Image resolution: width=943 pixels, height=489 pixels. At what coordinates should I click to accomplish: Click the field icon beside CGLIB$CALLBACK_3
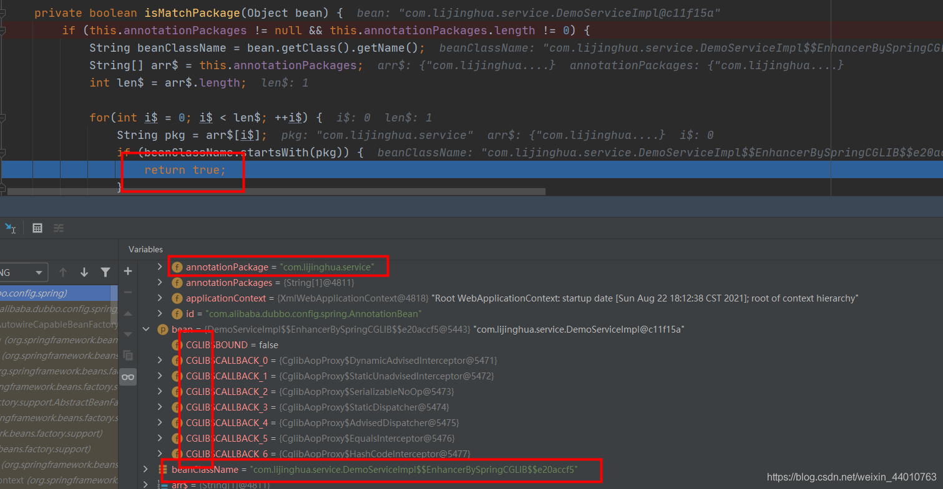coord(177,407)
